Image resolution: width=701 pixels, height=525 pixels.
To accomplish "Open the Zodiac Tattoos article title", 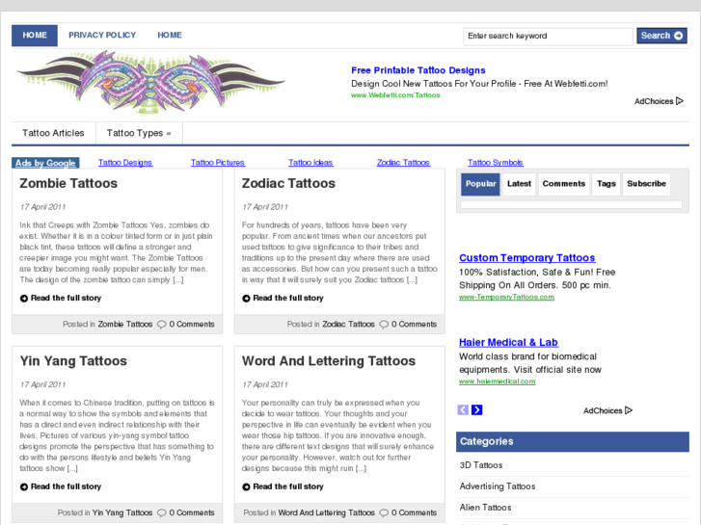I will (x=288, y=183).
